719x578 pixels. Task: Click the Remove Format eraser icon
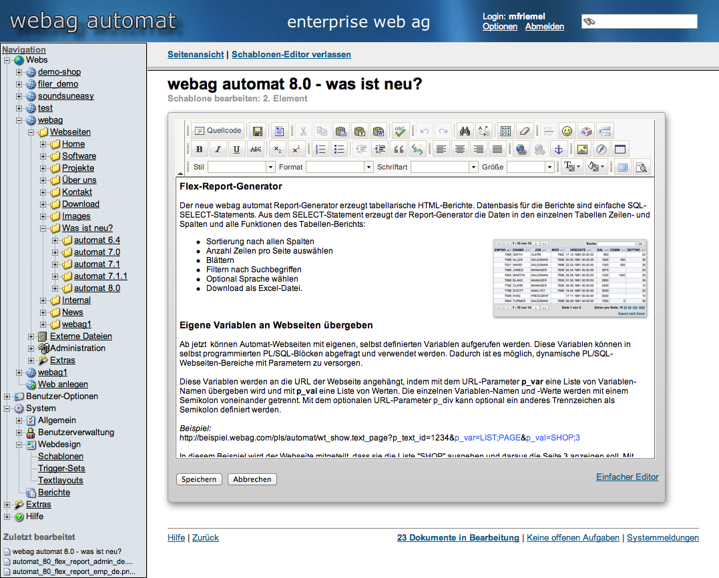point(524,131)
